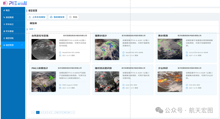Click the 模型库 section heading

click(x=33, y=23)
